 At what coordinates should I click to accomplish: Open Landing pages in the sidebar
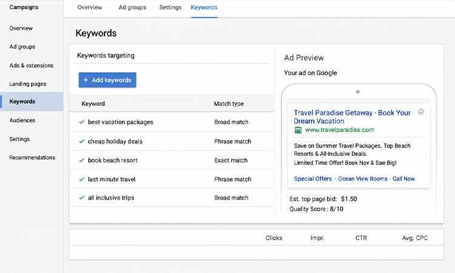(x=28, y=84)
